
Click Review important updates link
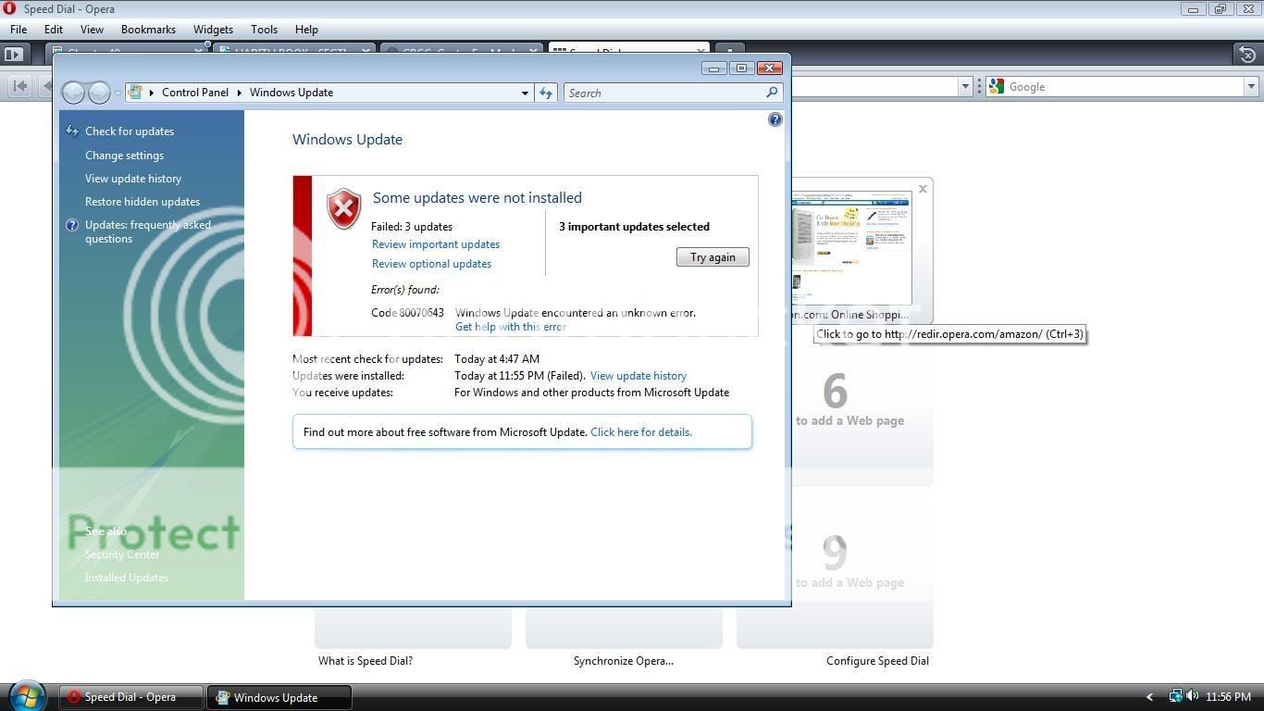pos(436,244)
